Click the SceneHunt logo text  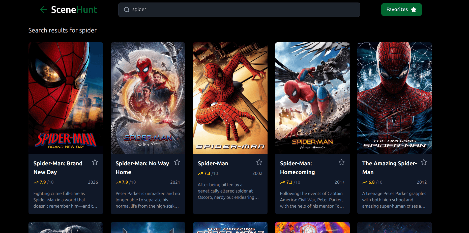point(74,10)
